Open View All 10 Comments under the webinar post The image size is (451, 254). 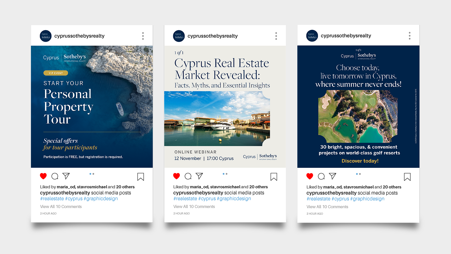(x=194, y=207)
